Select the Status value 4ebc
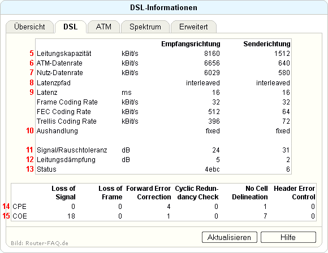 click(212, 169)
